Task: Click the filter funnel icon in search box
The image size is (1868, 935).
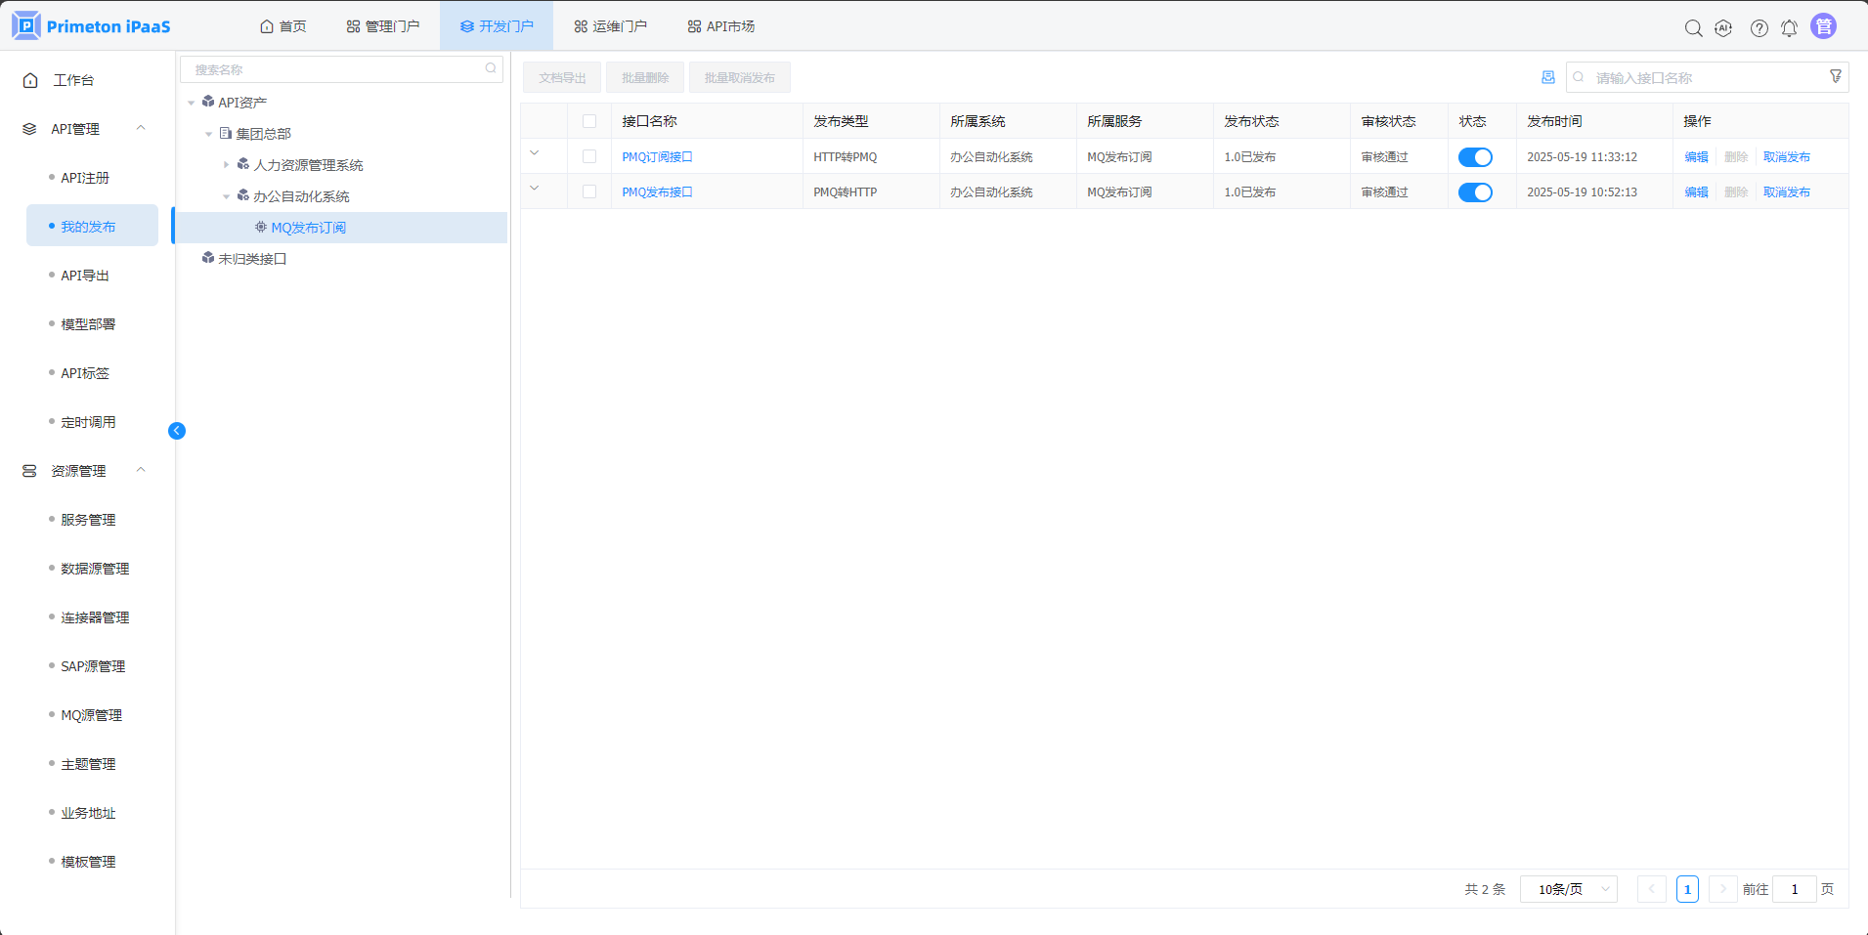Action: pyautogui.click(x=1835, y=76)
